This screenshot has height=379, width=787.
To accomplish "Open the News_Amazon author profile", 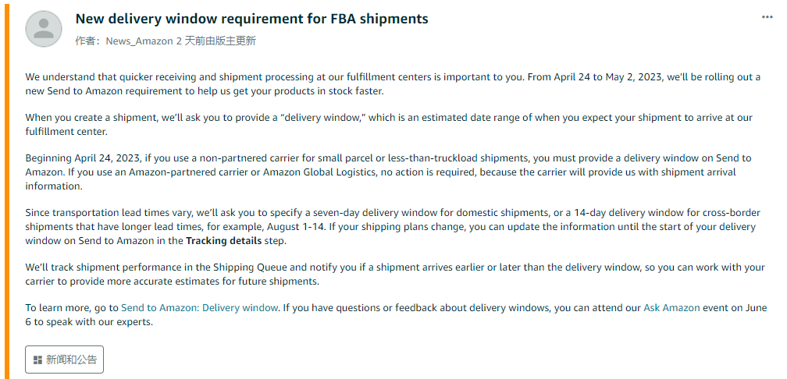I will click(140, 41).
